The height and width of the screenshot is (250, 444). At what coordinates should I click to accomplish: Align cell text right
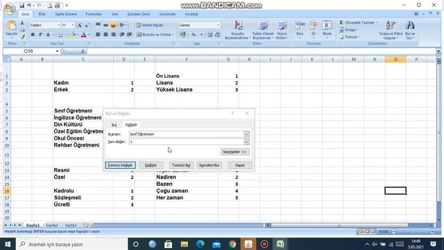(x=113, y=35)
